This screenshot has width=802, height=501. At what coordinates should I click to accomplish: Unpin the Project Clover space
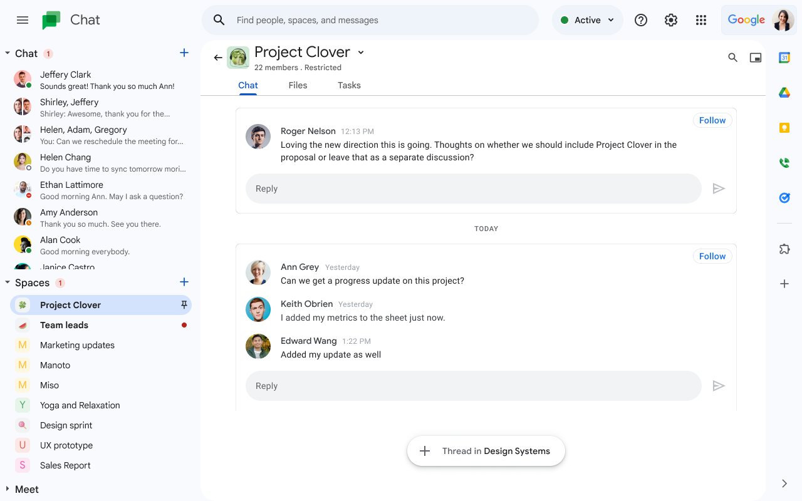tap(184, 305)
